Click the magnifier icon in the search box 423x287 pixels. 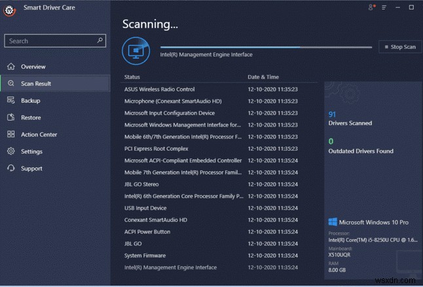click(100, 41)
